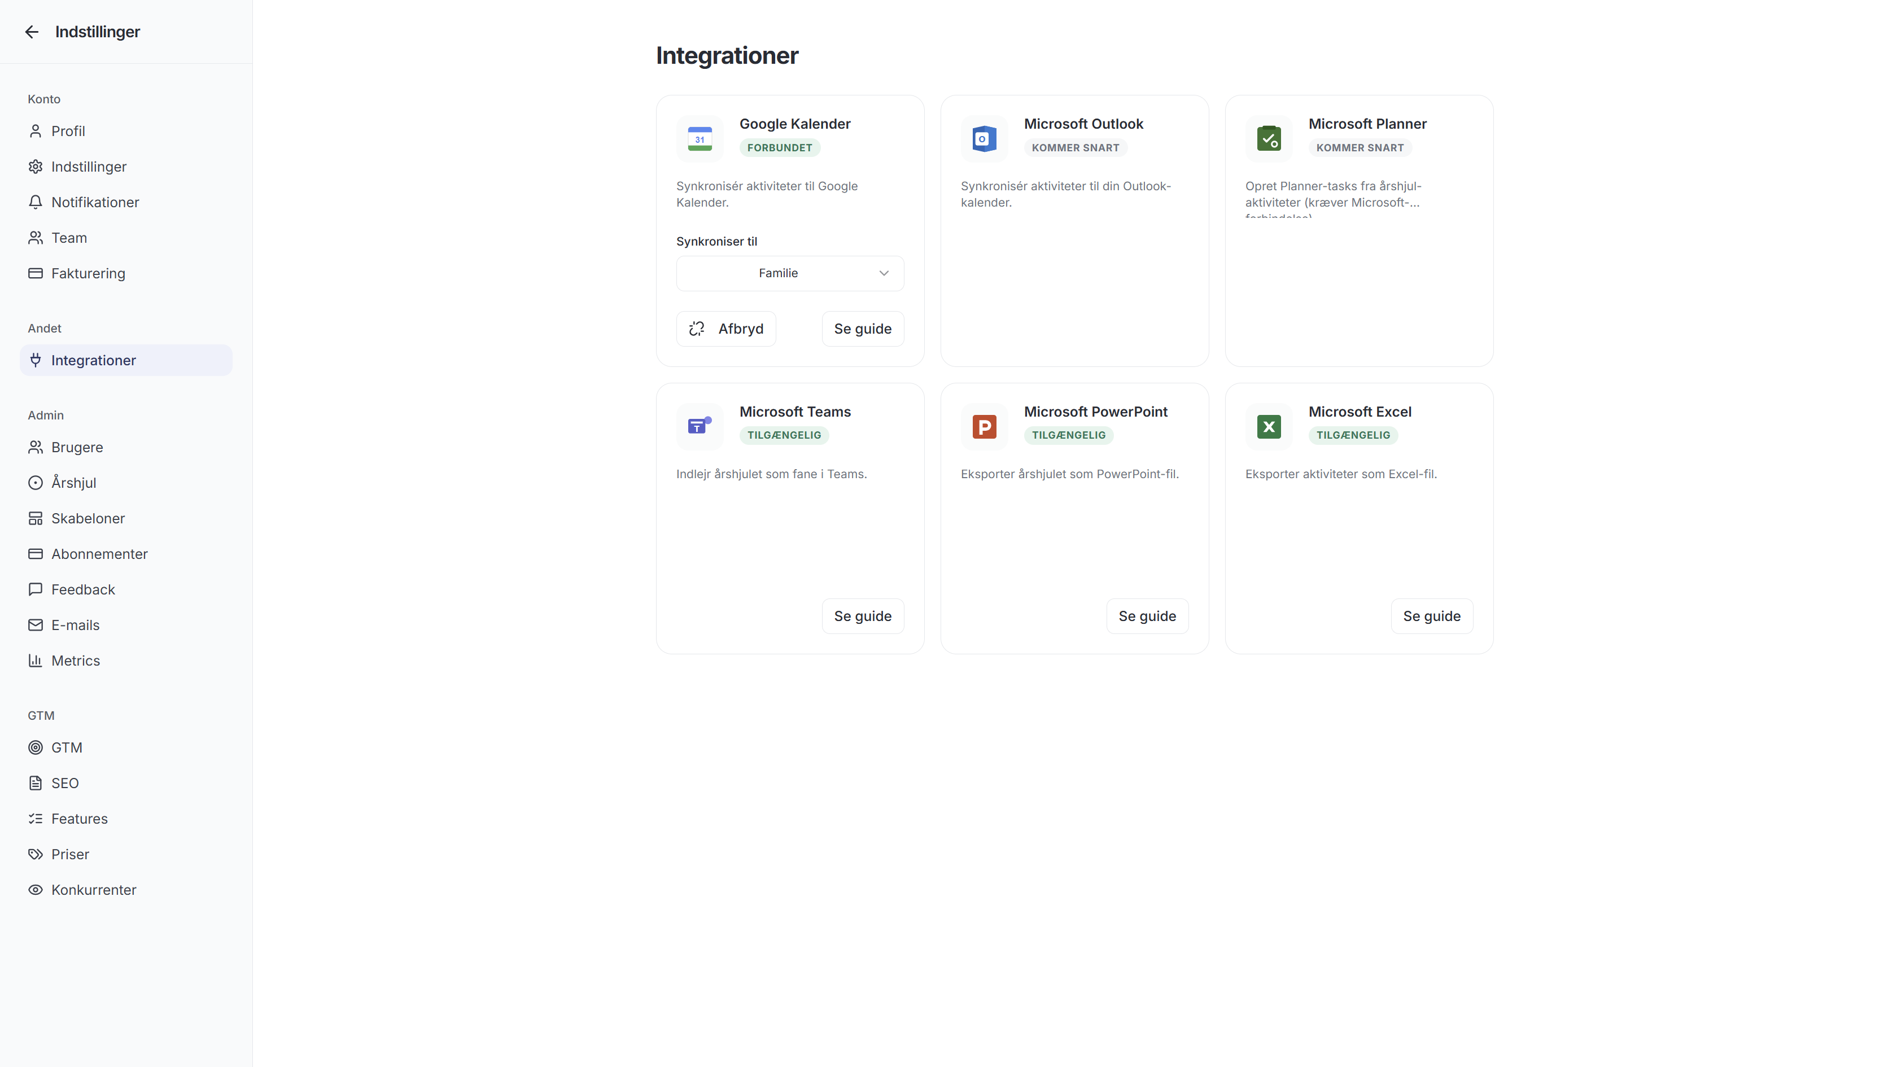This screenshot has width=1897, height=1067.
Task: Click the Profil person icon
Action: [36, 131]
